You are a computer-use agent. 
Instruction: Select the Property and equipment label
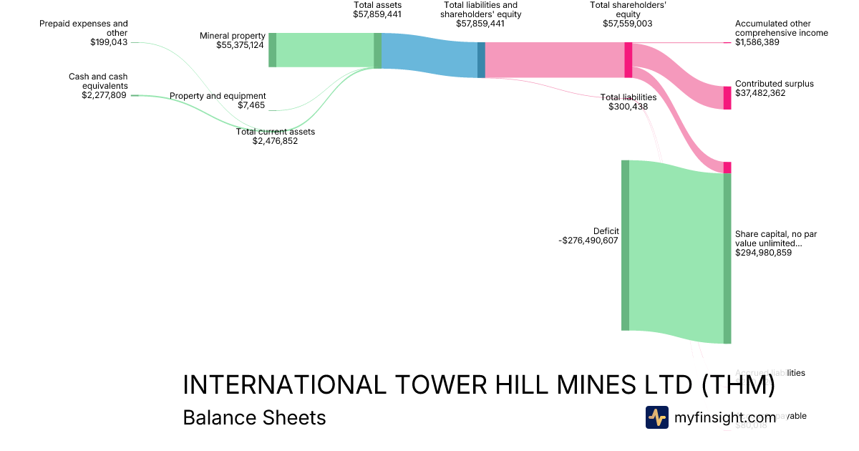pyautogui.click(x=218, y=101)
